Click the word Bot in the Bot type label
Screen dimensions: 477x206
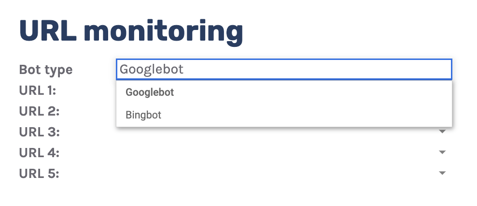30,70
